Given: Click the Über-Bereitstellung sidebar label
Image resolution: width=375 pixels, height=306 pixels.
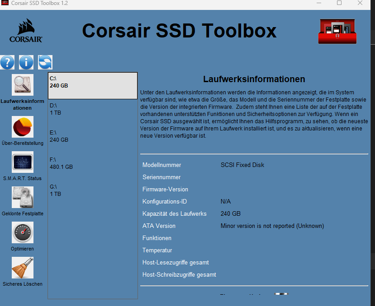Looking at the screenshot, I should coord(23,143).
